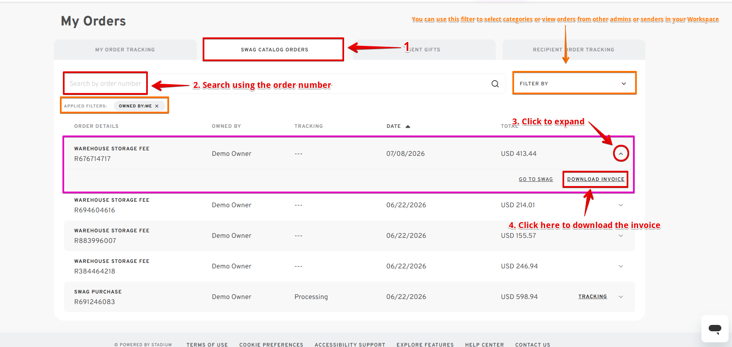Select order number R883996007
The image size is (732, 347).
coord(95,241)
